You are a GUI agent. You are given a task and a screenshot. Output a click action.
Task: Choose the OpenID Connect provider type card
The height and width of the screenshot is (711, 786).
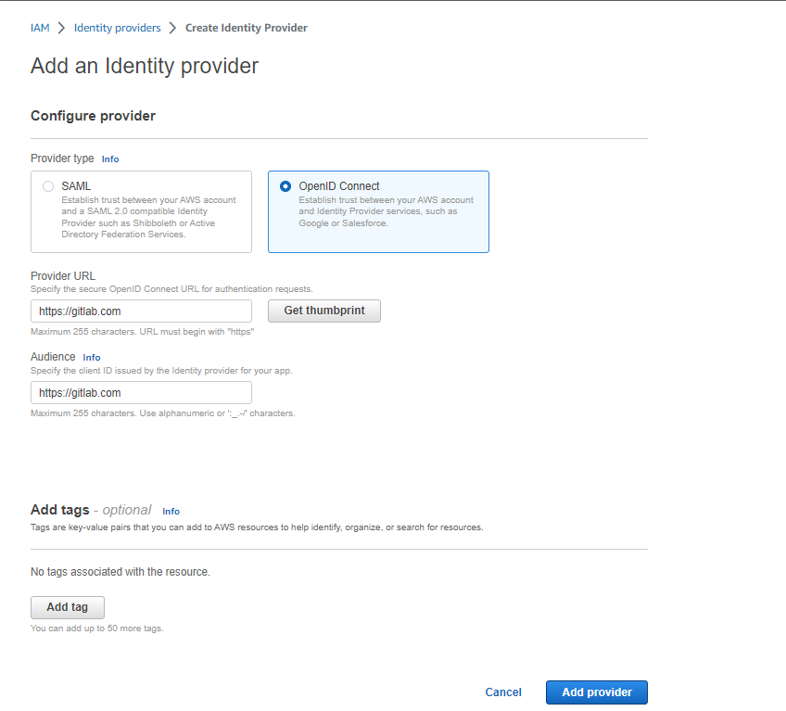coord(378,211)
